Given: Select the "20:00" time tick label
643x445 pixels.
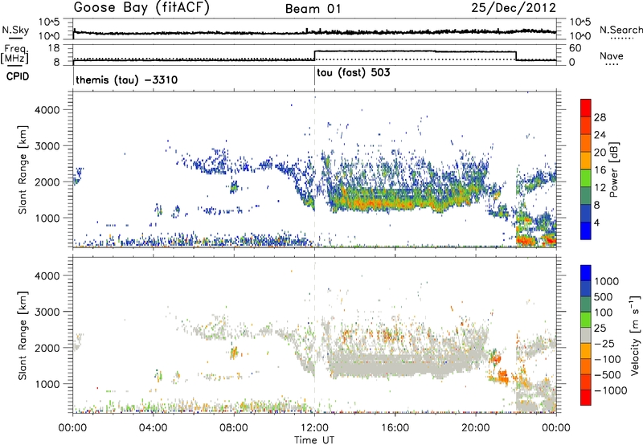Looking at the screenshot, I should coord(475,428).
